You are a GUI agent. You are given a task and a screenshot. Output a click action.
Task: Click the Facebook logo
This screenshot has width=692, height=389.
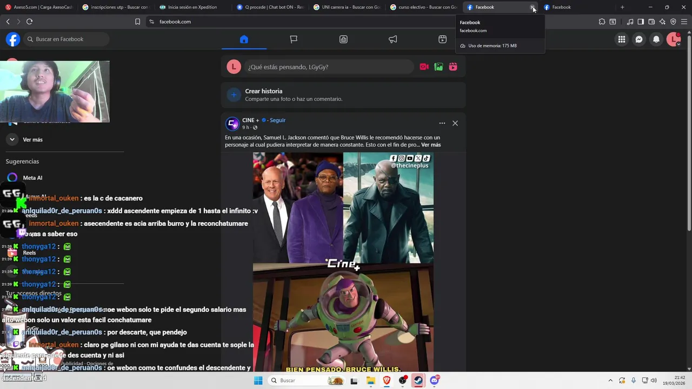[x=13, y=39]
